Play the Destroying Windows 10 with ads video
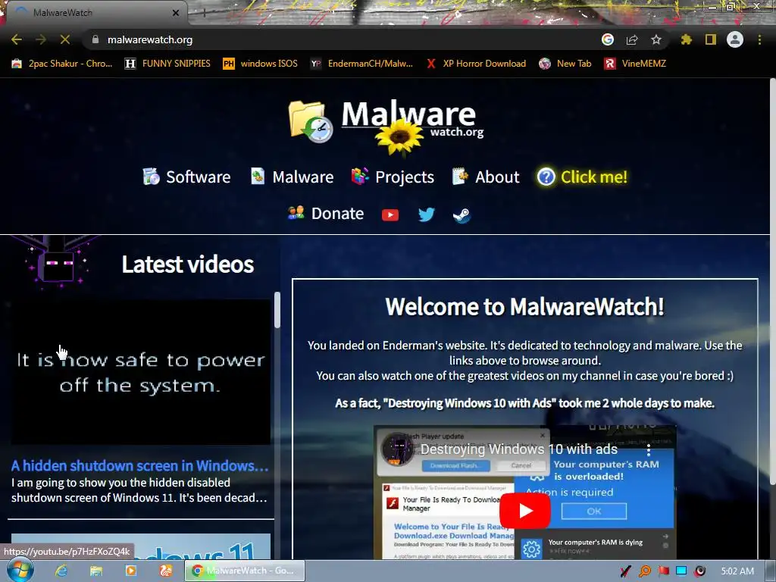The height and width of the screenshot is (582, 776). 524,511
